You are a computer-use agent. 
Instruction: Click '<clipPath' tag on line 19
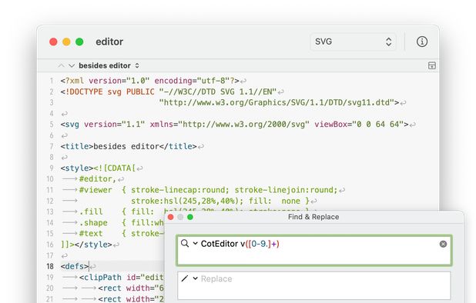click(x=100, y=278)
